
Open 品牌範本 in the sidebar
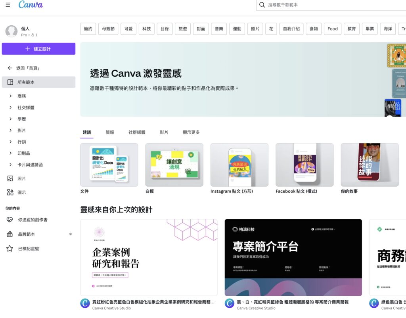(24, 233)
